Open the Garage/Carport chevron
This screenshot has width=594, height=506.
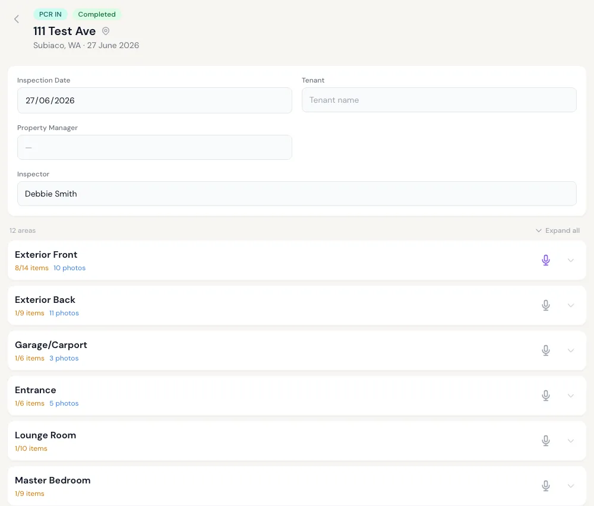(570, 350)
